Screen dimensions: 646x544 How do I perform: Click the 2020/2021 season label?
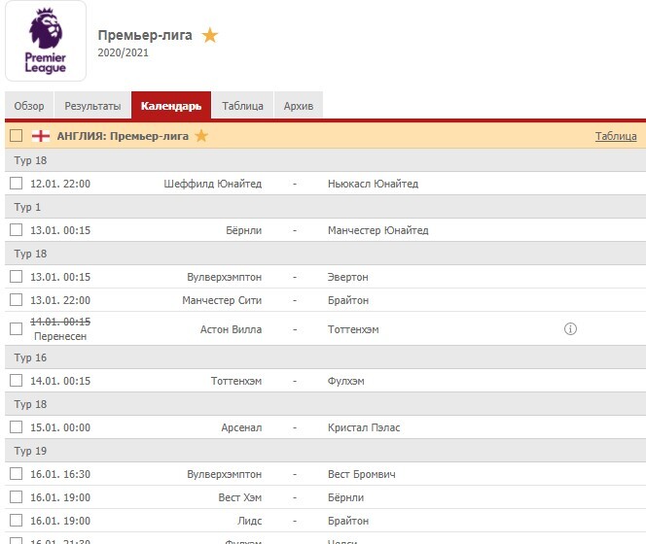point(123,52)
